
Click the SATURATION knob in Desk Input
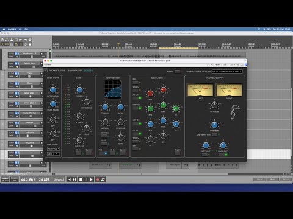[53, 90]
